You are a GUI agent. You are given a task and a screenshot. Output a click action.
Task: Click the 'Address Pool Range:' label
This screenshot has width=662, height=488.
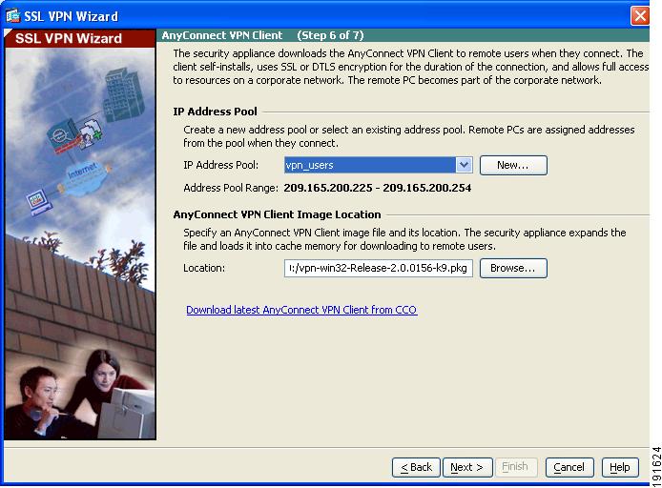231,188
